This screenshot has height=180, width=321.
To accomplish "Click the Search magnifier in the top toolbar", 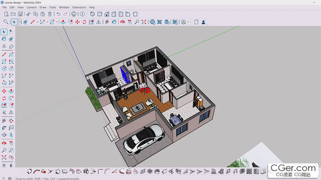I will (x=6, y=22).
